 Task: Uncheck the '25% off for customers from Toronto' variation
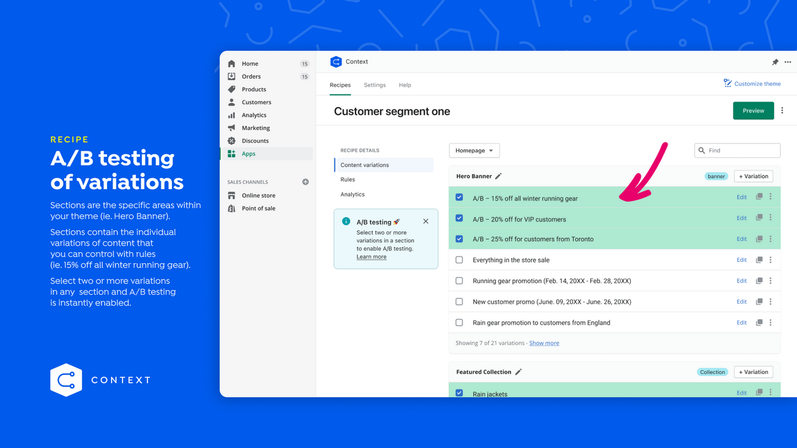459,238
